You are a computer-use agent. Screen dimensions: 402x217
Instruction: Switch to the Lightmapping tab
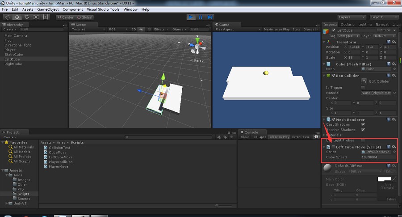click(365, 25)
